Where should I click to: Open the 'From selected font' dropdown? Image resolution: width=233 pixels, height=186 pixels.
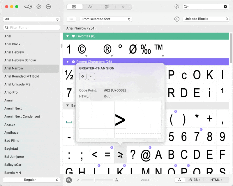(x=106, y=19)
